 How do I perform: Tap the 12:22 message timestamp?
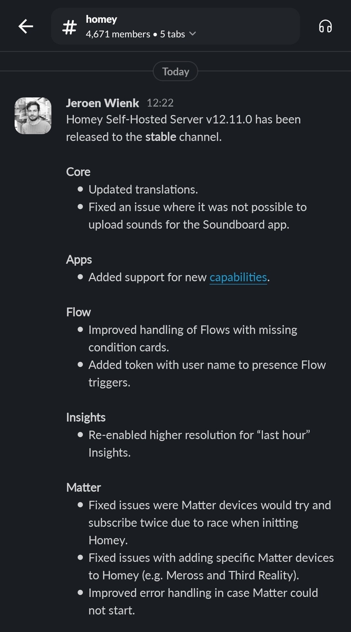(160, 103)
